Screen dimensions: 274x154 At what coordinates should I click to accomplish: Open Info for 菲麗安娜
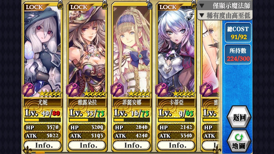point(132,145)
